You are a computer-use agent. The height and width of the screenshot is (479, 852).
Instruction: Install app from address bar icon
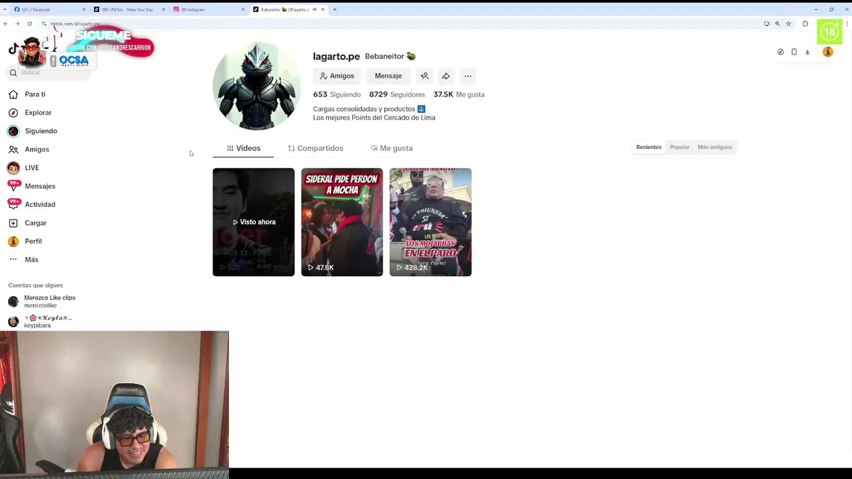pyautogui.click(x=767, y=24)
